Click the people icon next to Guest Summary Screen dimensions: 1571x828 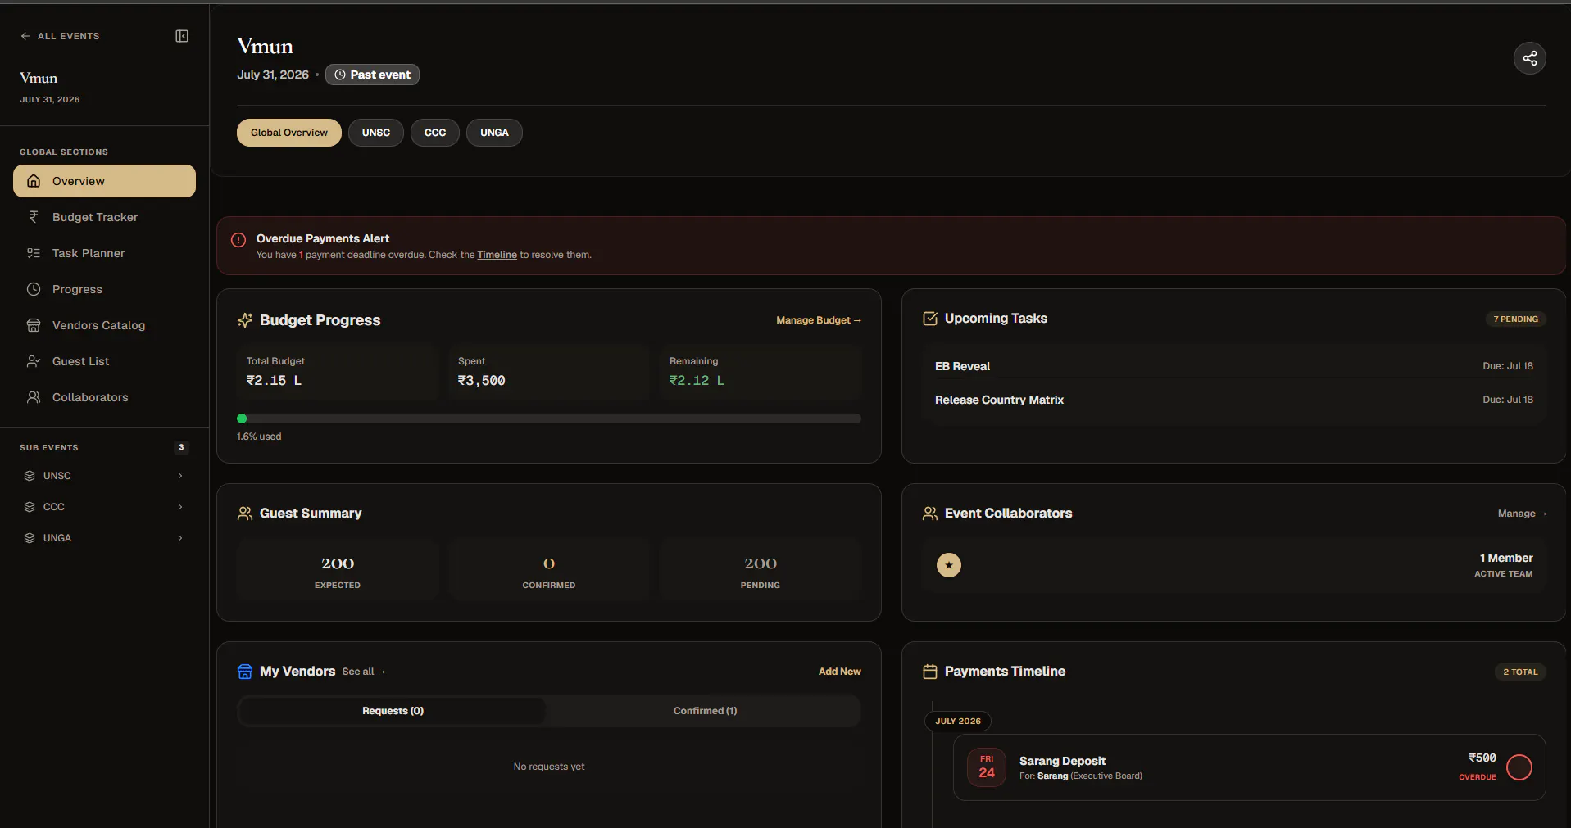click(245, 514)
